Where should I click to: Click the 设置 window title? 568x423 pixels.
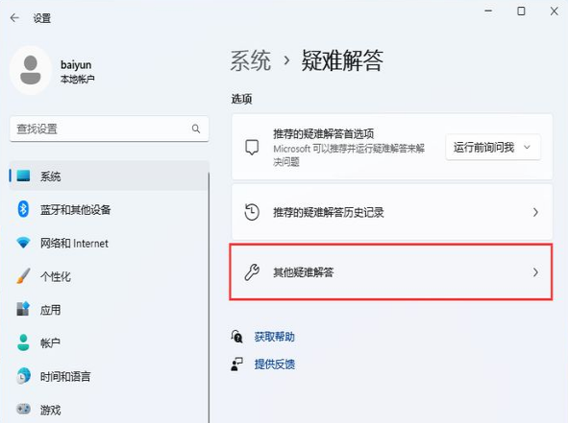coord(42,18)
